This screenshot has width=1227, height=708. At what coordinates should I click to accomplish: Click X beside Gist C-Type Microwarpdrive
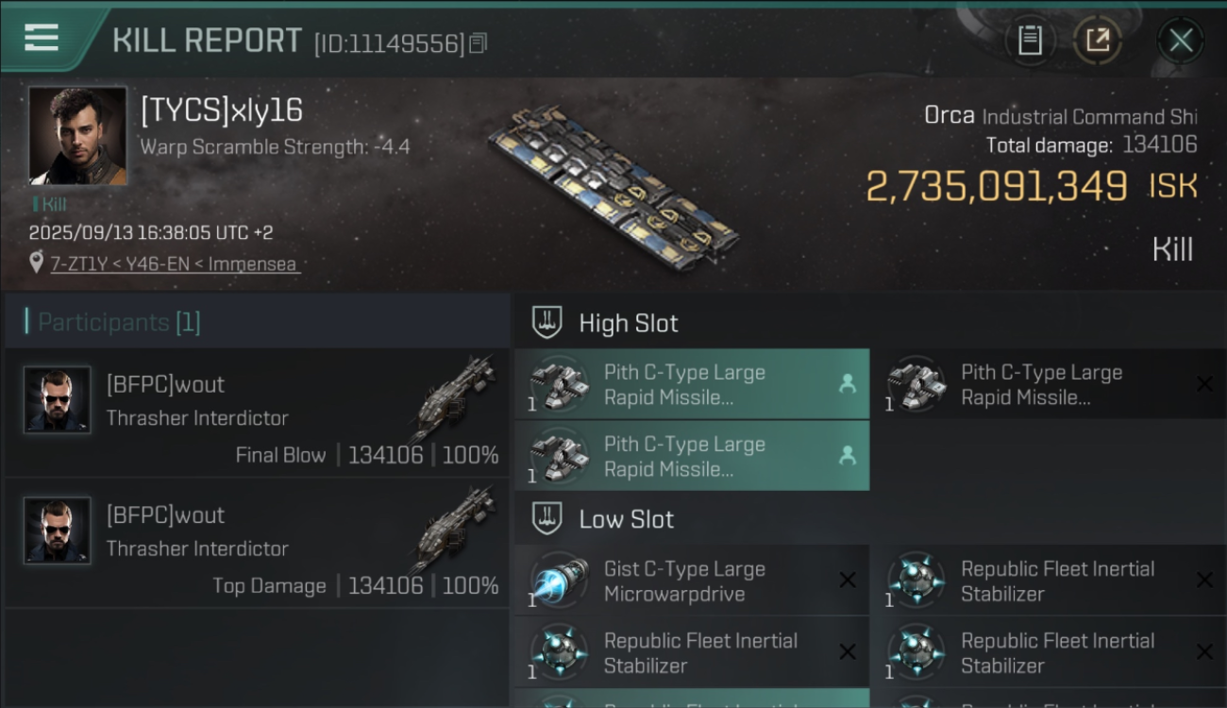tap(848, 581)
